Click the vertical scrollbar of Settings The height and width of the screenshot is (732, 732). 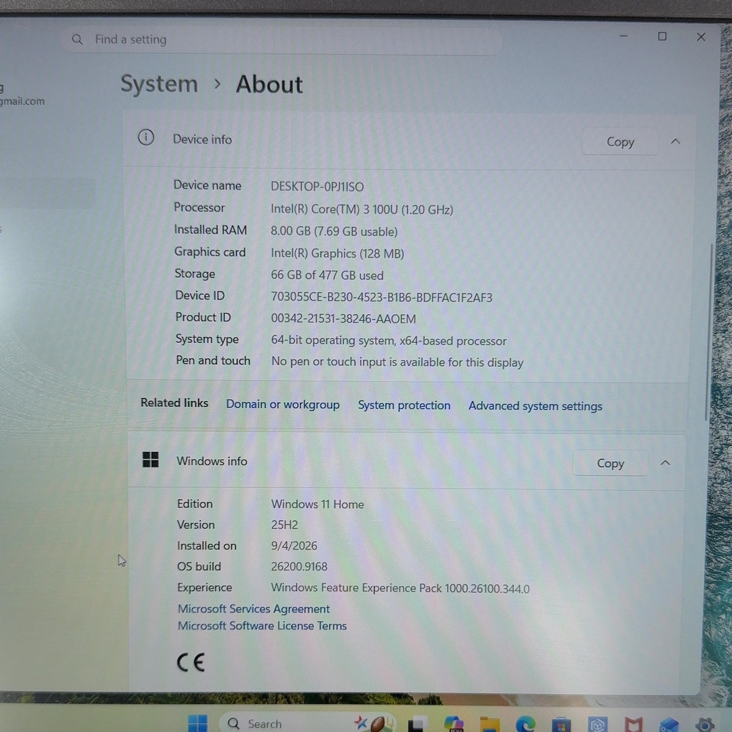709,332
